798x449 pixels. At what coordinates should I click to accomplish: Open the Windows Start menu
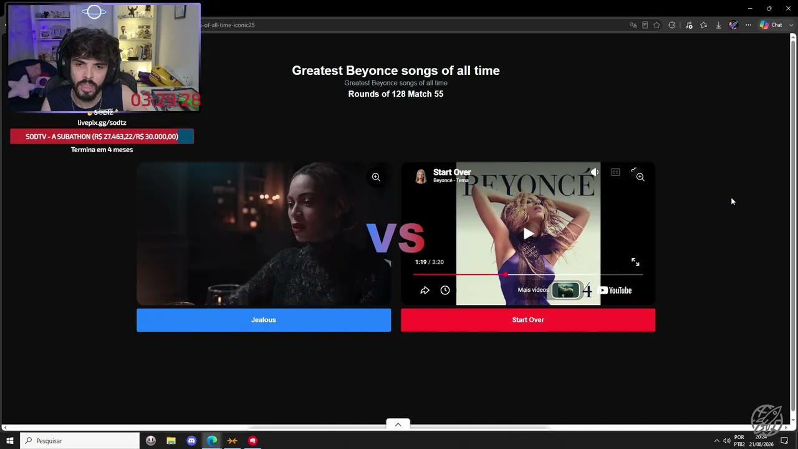10,441
